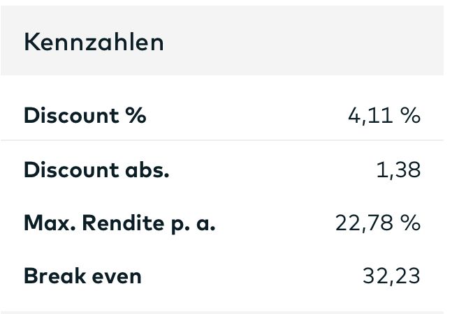Click the bottom border below Break even row
473x314 pixels.
point(222,312)
